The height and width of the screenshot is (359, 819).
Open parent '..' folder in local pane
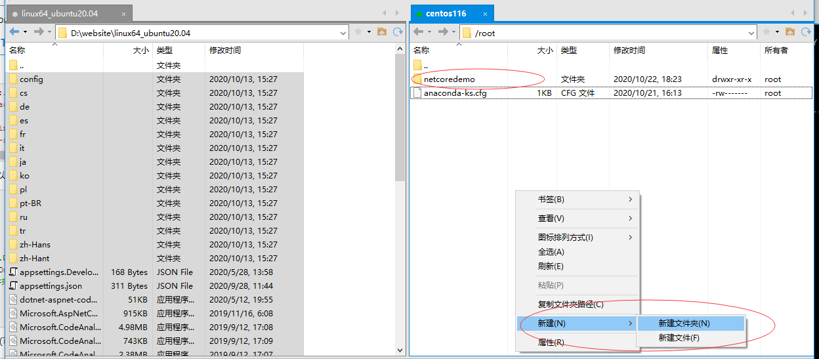(16, 66)
